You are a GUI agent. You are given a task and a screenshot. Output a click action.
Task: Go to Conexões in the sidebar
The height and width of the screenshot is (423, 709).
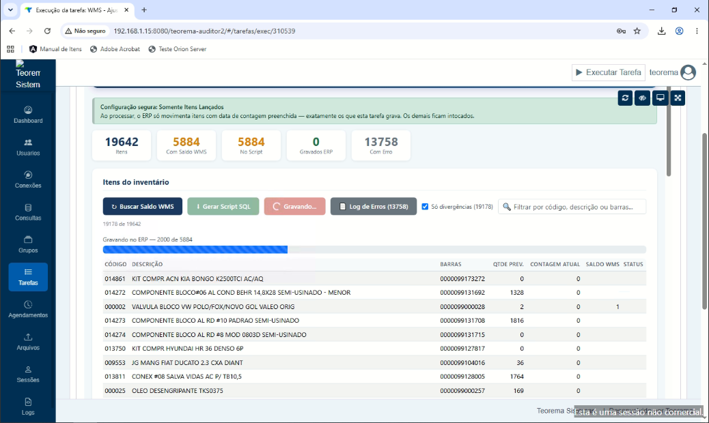click(x=28, y=179)
